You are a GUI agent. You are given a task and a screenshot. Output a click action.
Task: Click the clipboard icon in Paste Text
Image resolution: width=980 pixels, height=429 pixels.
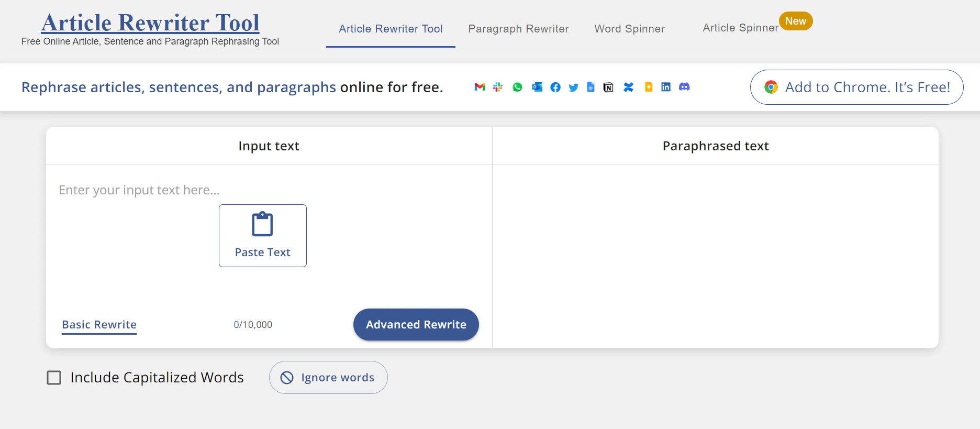click(x=262, y=224)
